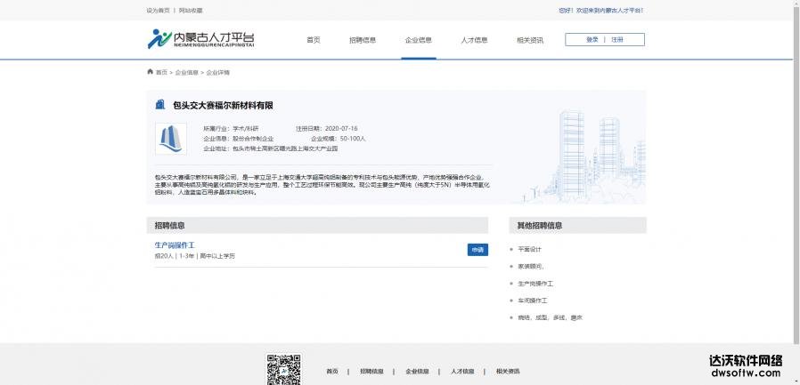Open 招聘信息 in the top navigation
This screenshot has width=800, height=385.
[x=363, y=40]
